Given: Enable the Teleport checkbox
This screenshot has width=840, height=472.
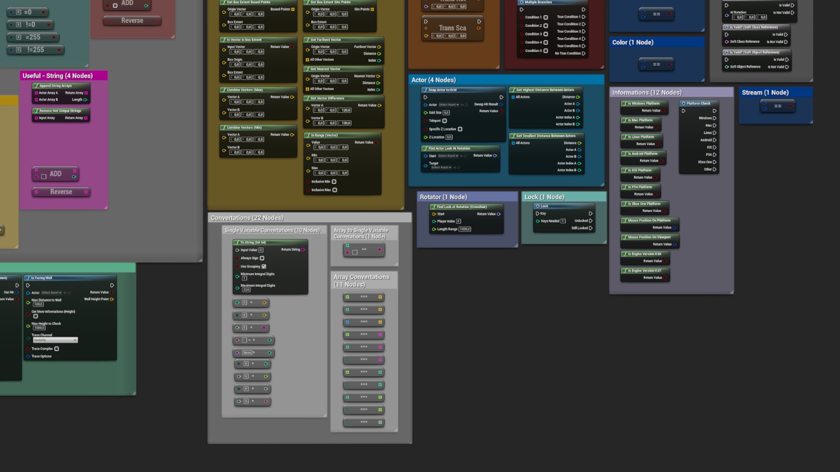Looking at the screenshot, I should tap(444, 121).
